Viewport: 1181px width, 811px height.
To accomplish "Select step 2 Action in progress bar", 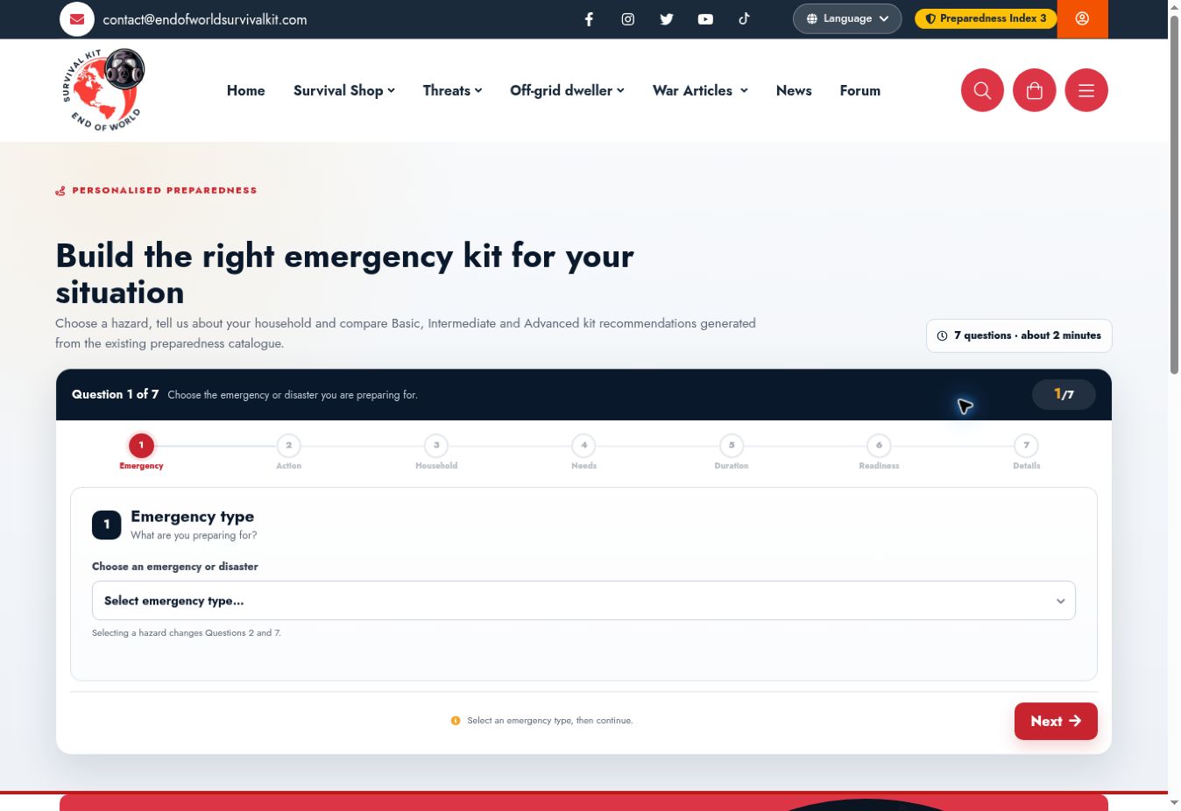I will pos(289,451).
